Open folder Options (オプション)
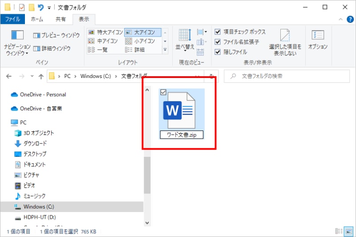 (x=318, y=40)
